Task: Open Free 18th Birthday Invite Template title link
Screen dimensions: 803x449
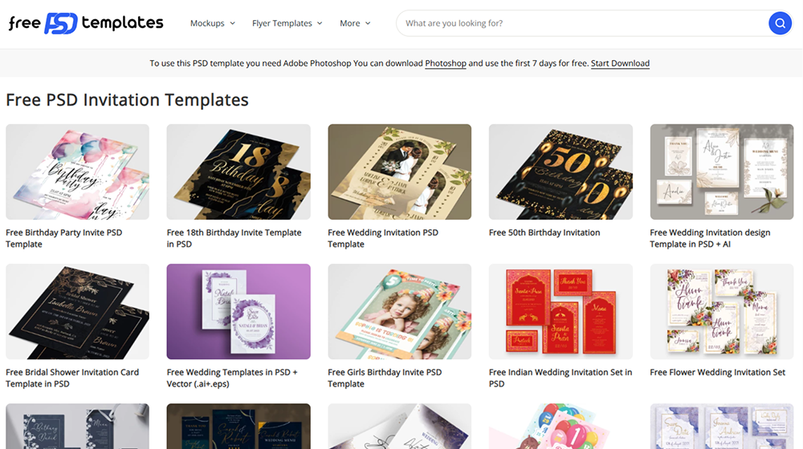Action: click(x=234, y=238)
